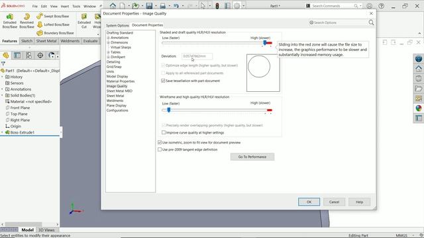Choose the Boundary Boss/Base tool
The image size is (424, 238).
click(55, 33)
